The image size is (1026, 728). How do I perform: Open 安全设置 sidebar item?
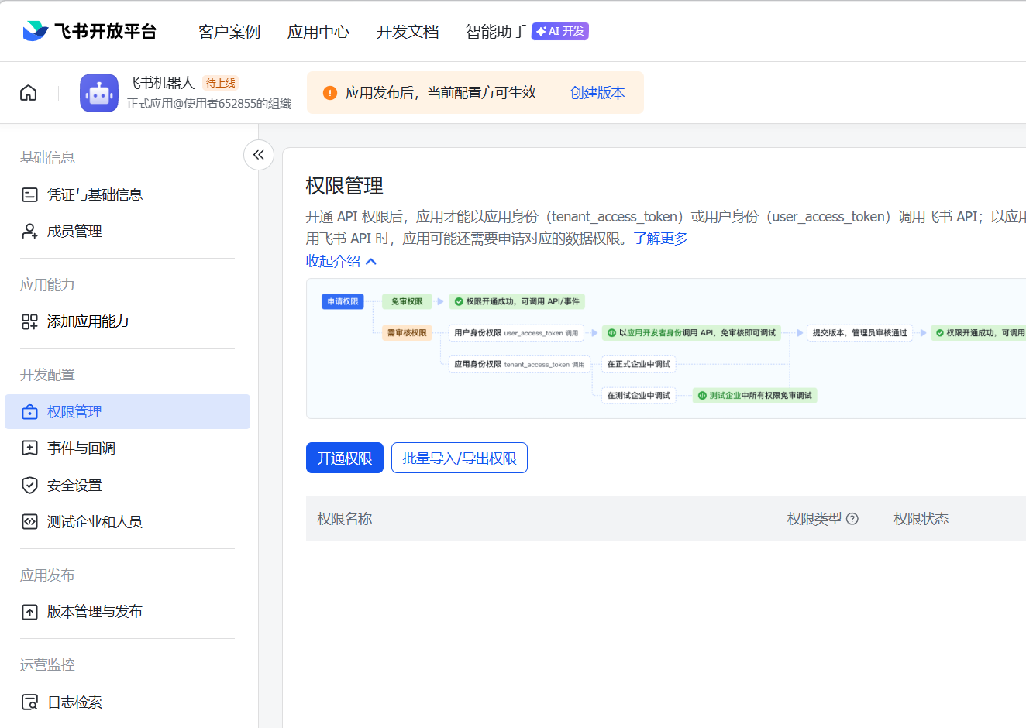pyautogui.click(x=127, y=486)
